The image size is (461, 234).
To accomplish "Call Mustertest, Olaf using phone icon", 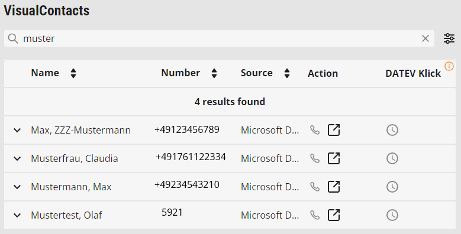I will point(315,215).
